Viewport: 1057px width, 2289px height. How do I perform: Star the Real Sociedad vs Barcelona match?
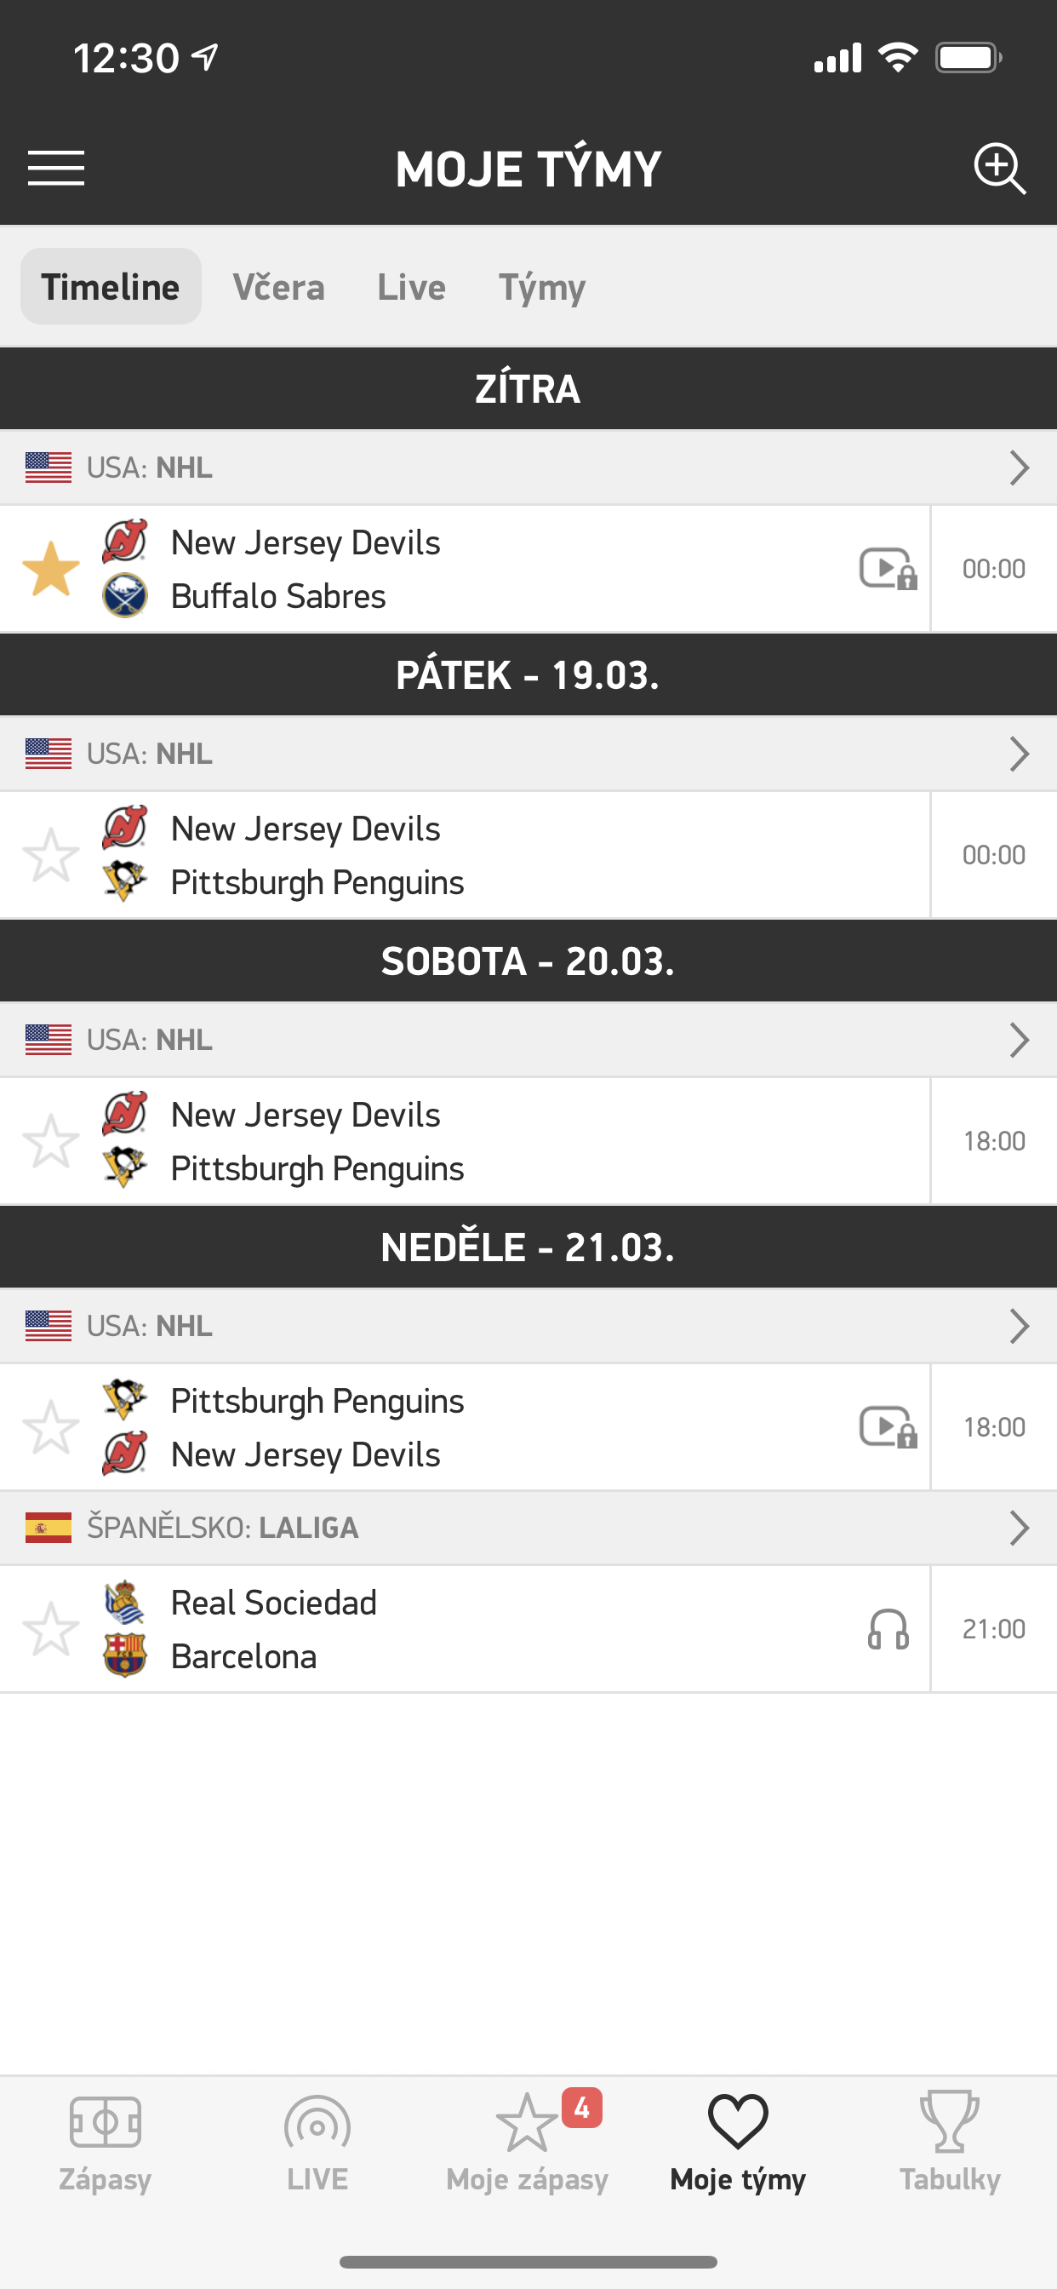50,1630
